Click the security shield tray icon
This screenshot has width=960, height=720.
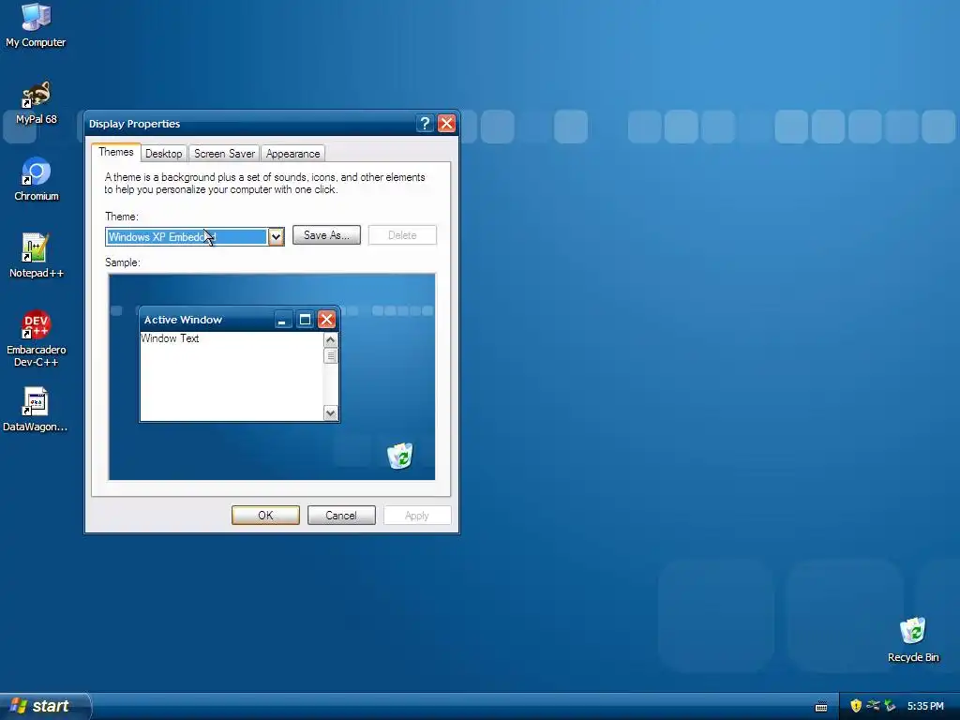click(x=856, y=706)
